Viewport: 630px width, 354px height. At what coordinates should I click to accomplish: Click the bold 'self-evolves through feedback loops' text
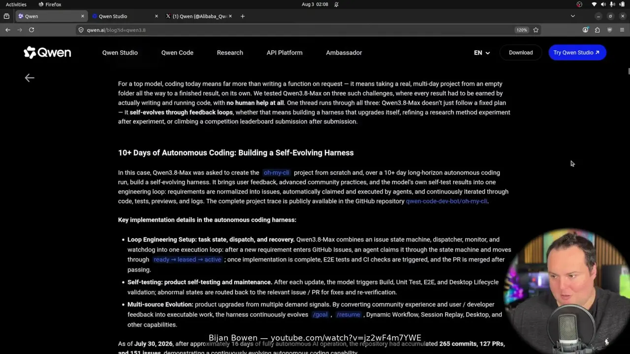pyautogui.click(x=181, y=112)
